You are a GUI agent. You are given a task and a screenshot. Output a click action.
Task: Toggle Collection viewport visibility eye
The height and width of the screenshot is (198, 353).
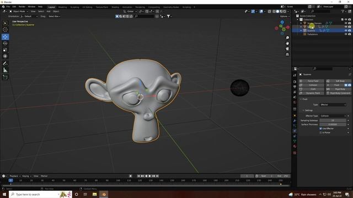(x=346, y=20)
